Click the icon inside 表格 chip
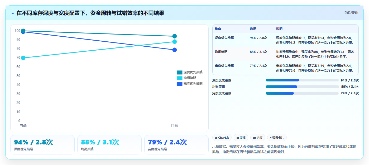The height and width of the screenshot is (165, 369). click(x=238, y=138)
